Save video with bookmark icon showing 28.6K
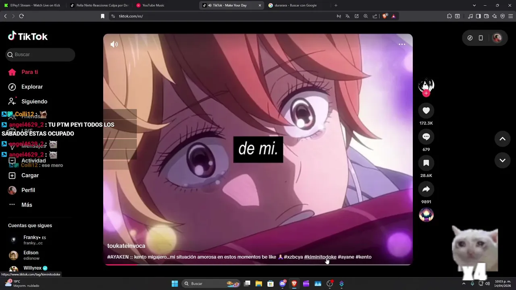 pos(426,163)
